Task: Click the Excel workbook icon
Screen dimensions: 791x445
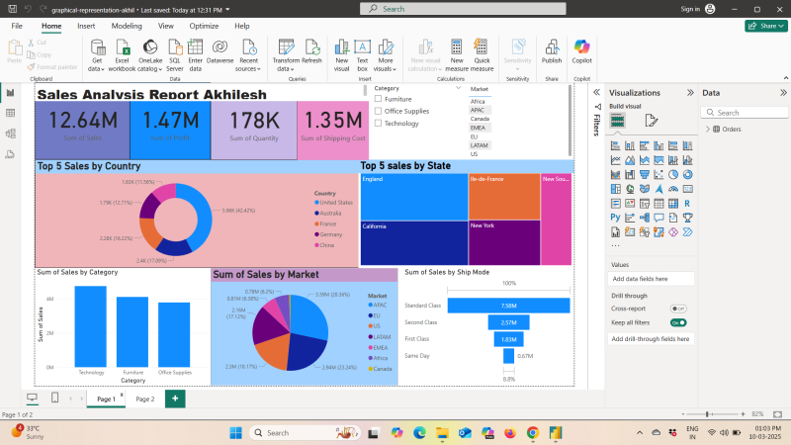Action: click(x=123, y=47)
